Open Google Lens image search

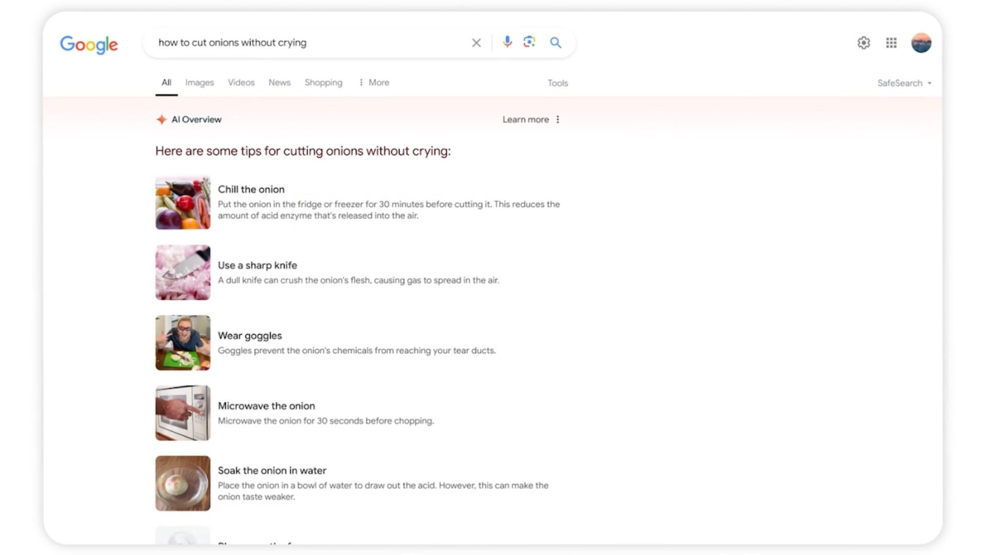[528, 43]
